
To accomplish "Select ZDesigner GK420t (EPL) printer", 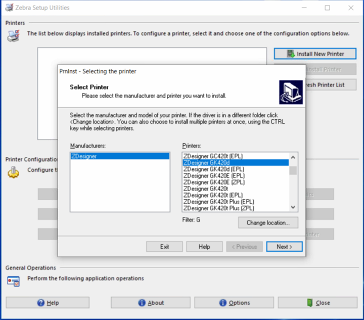I will pyautogui.click(x=236, y=195).
